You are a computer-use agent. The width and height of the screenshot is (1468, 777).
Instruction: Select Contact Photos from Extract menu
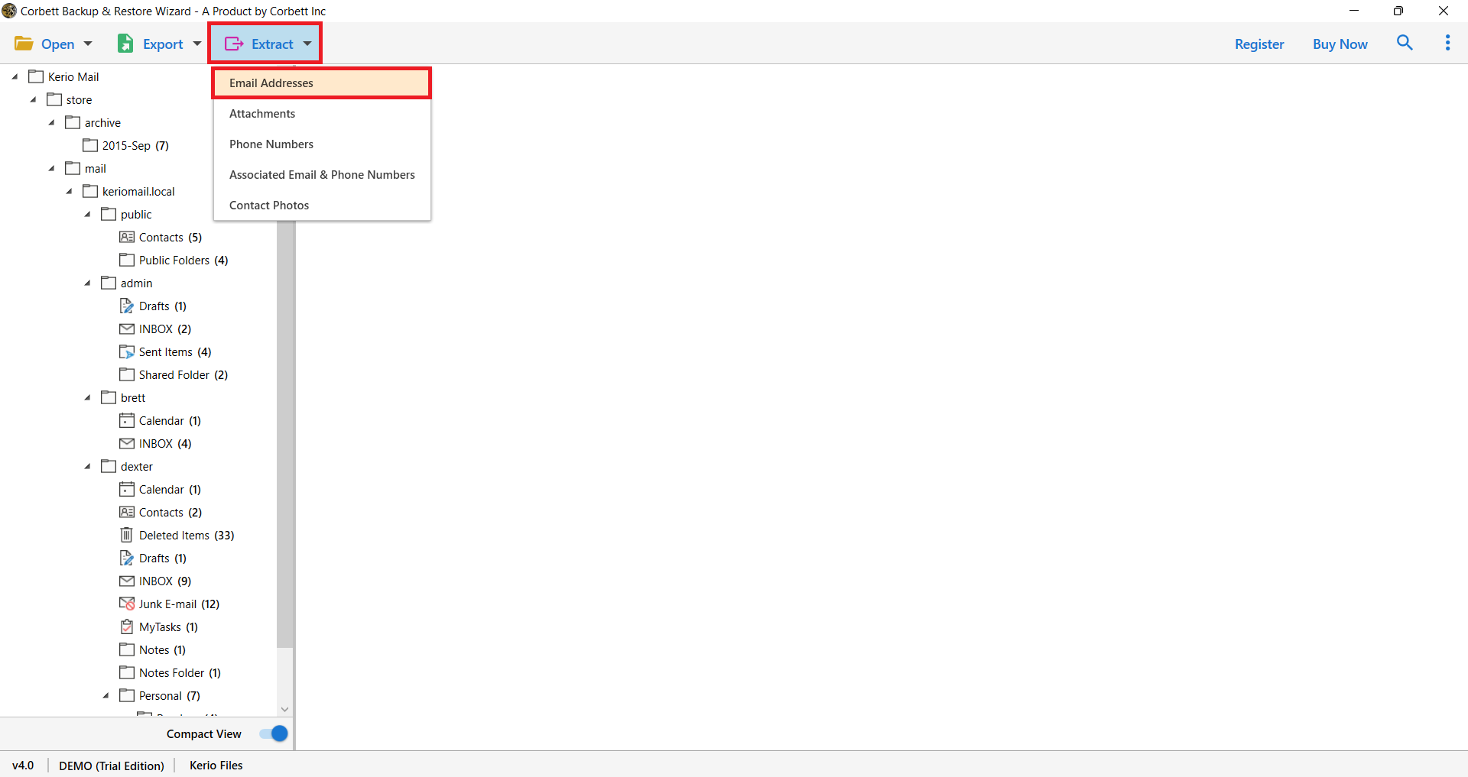(322, 205)
